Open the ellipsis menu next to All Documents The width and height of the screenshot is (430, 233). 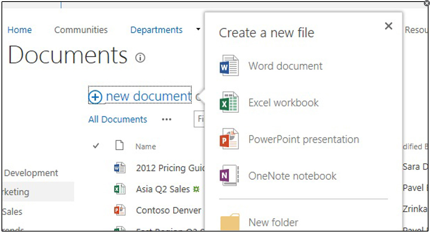[167, 119]
